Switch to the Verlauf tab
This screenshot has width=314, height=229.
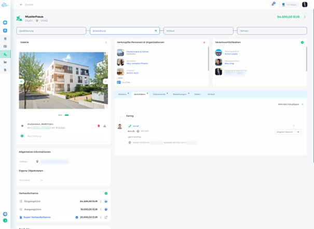coord(211,94)
